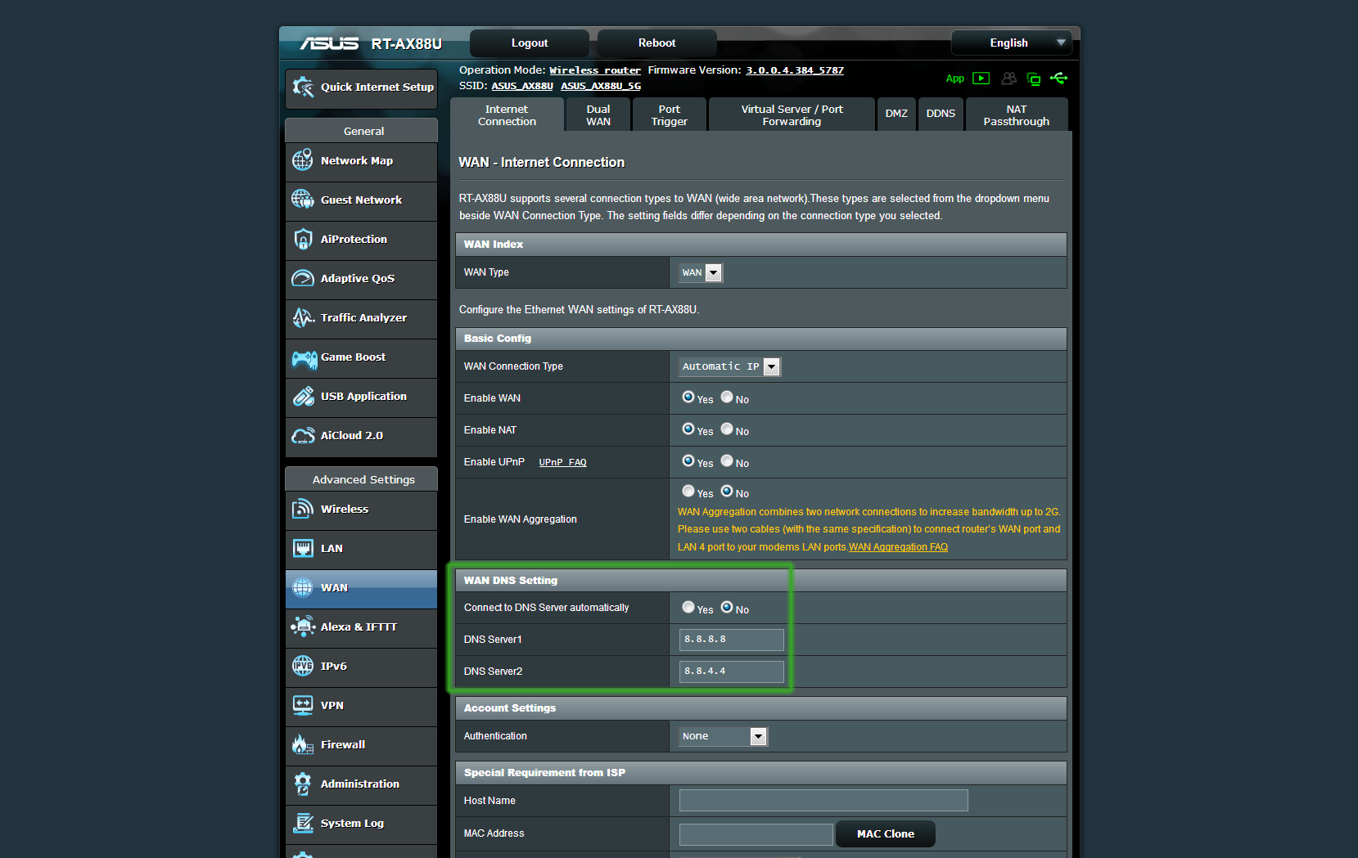Open Alexa & IFTTT icon
Screen dimensions: 1358x858
coord(303,627)
